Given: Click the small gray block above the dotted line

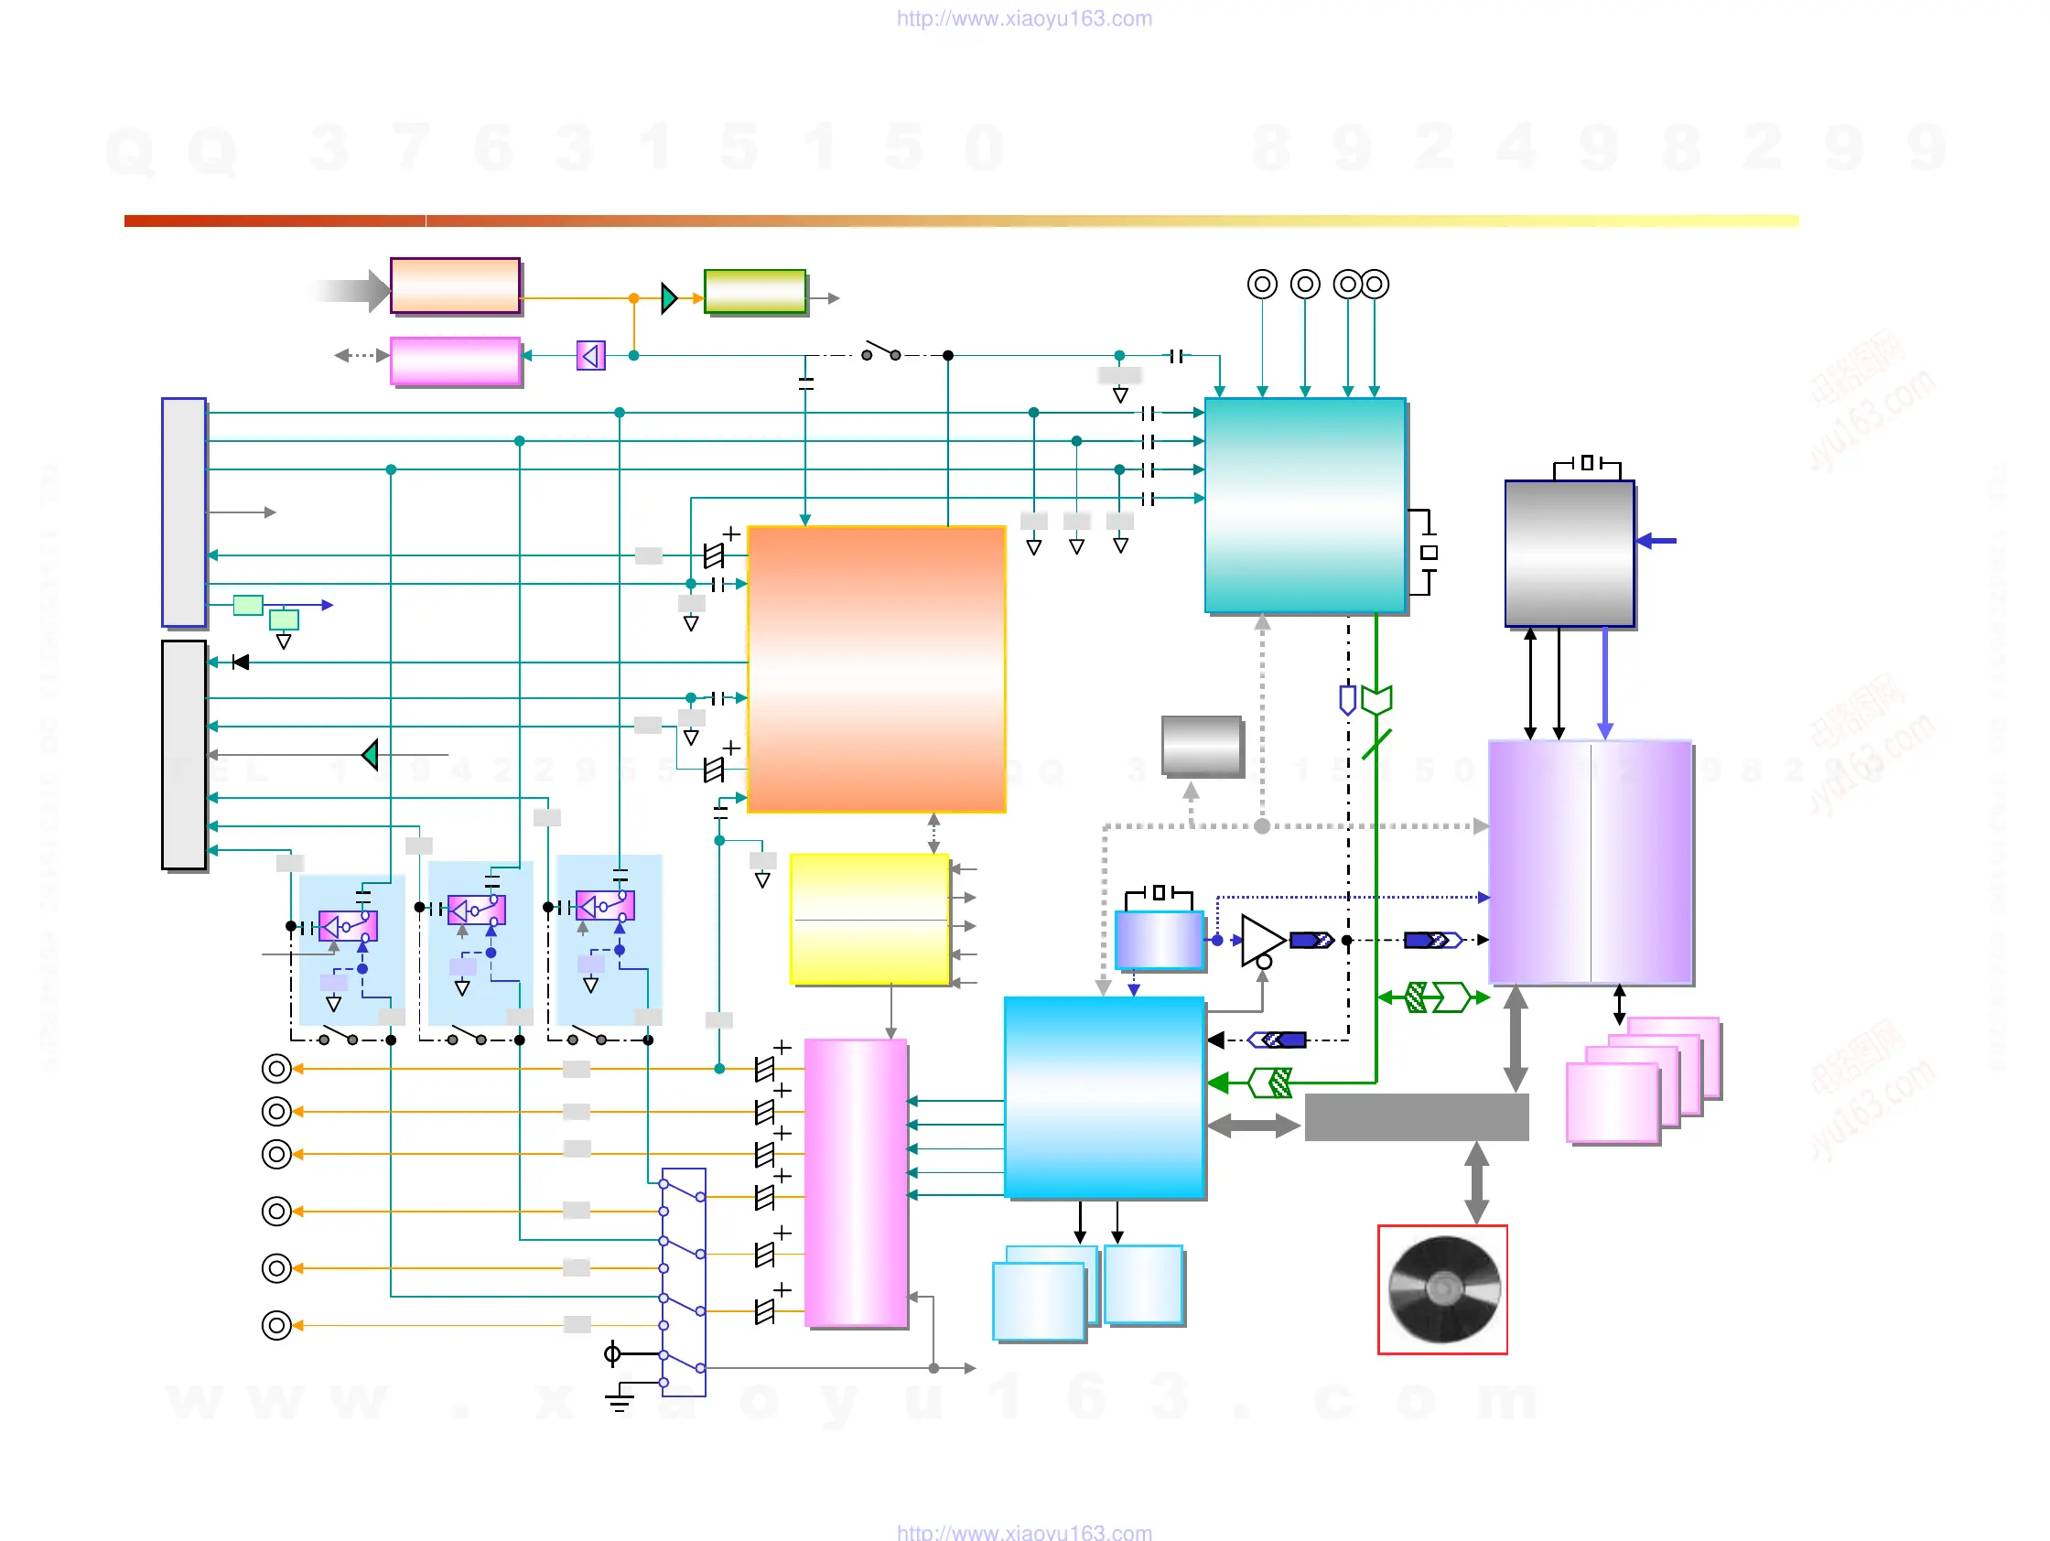Looking at the screenshot, I should point(1201,744).
